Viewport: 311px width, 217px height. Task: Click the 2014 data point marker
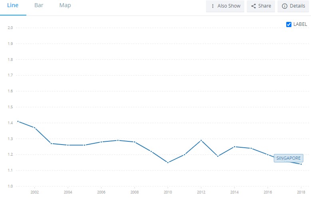pyautogui.click(x=234, y=147)
